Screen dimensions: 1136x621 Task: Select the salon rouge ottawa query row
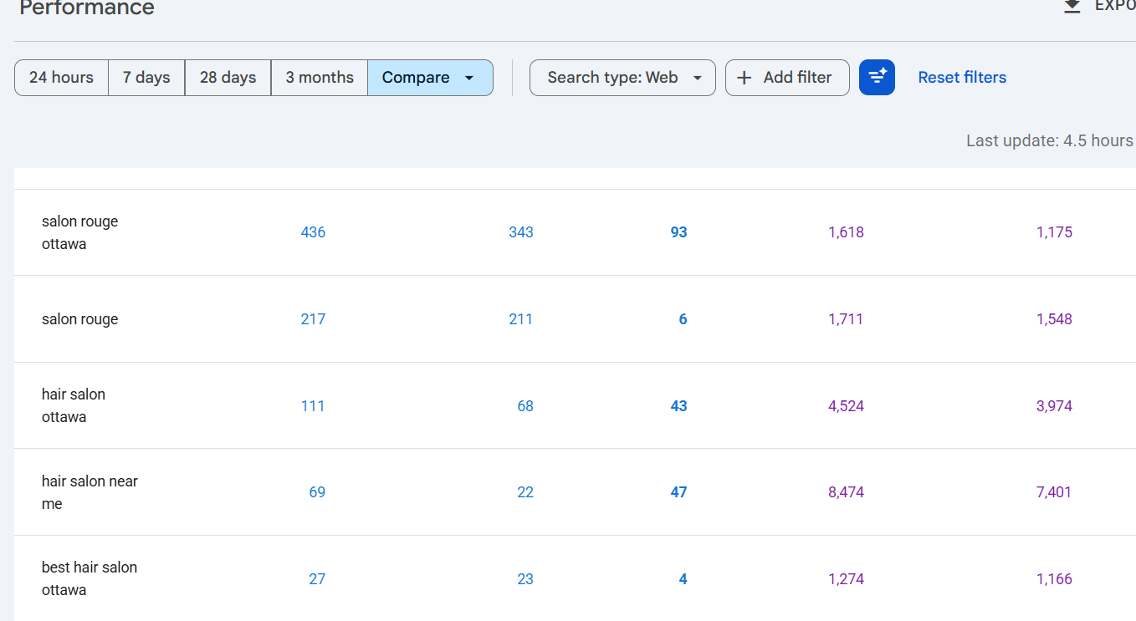[575, 232]
